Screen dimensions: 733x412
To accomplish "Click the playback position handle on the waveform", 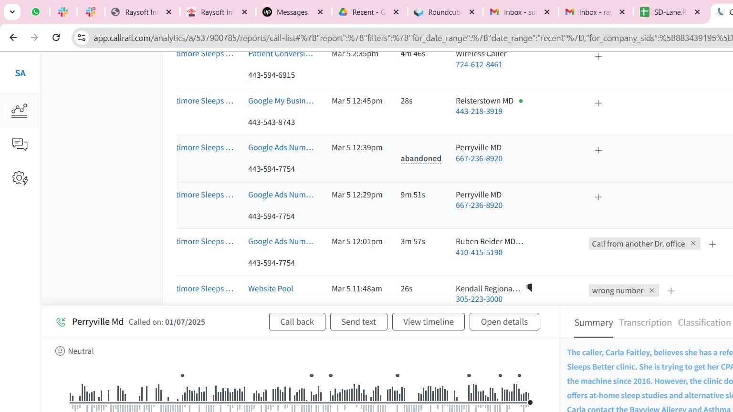I will point(530,402).
